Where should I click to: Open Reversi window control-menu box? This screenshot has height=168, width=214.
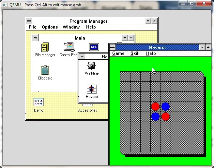coord(112,47)
